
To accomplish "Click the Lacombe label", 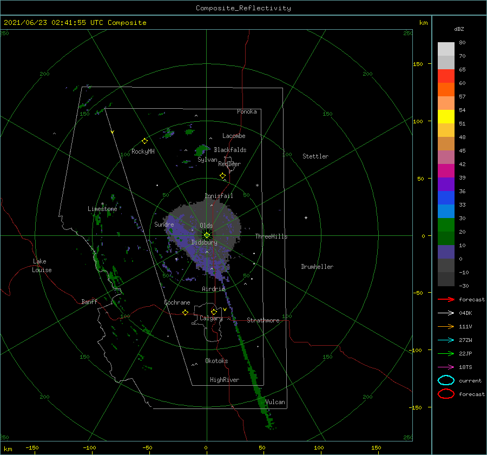I will 234,136.
